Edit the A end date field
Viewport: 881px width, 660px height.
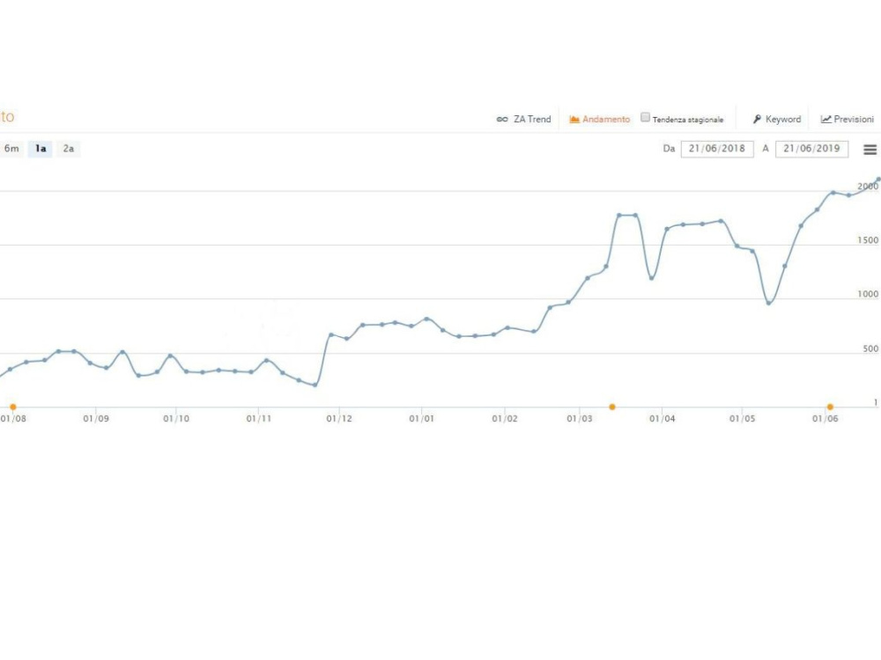[x=811, y=149]
